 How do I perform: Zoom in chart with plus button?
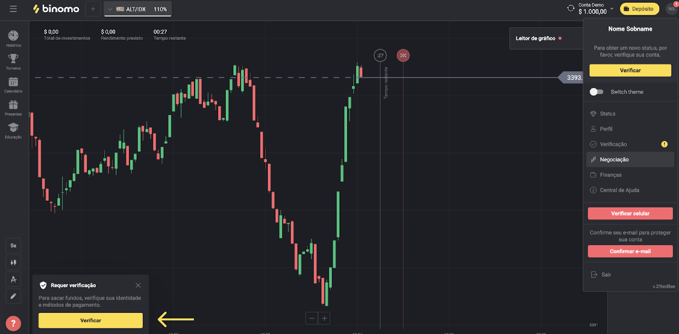tap(324, 318)
